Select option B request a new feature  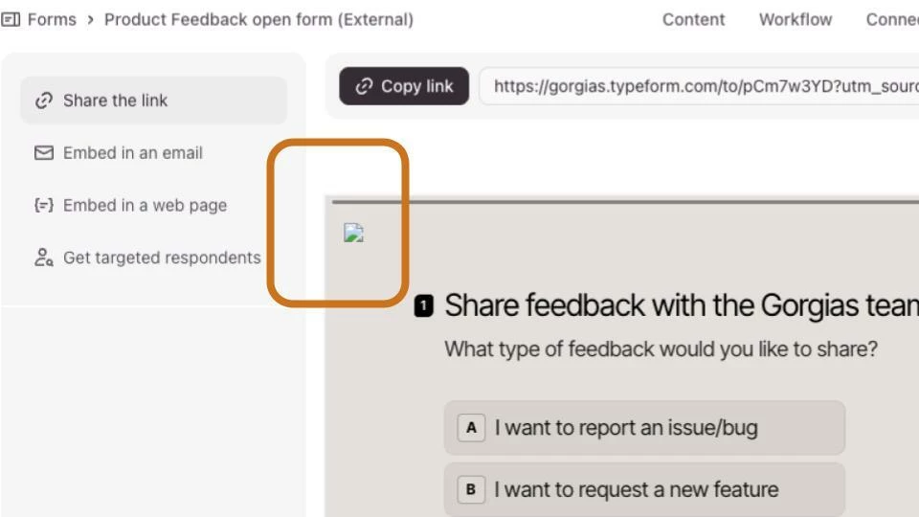click(643, 489)
